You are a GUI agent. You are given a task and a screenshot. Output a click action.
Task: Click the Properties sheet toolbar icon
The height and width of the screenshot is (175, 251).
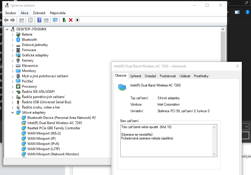click(x=30, y=20)
